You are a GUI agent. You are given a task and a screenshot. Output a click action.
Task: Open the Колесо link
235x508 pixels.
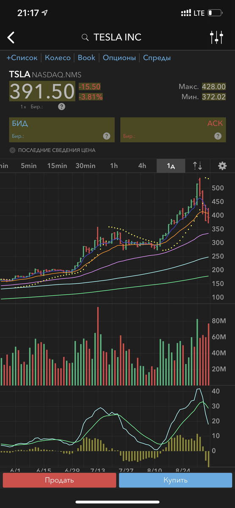pyautogui.click(x=58, y=58)
